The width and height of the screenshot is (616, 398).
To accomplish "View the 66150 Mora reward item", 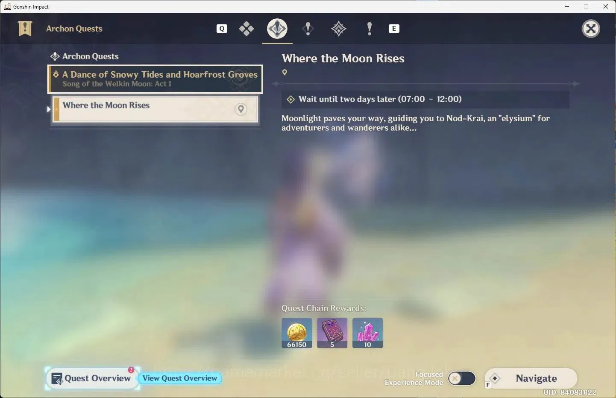I will coord(297,333).
